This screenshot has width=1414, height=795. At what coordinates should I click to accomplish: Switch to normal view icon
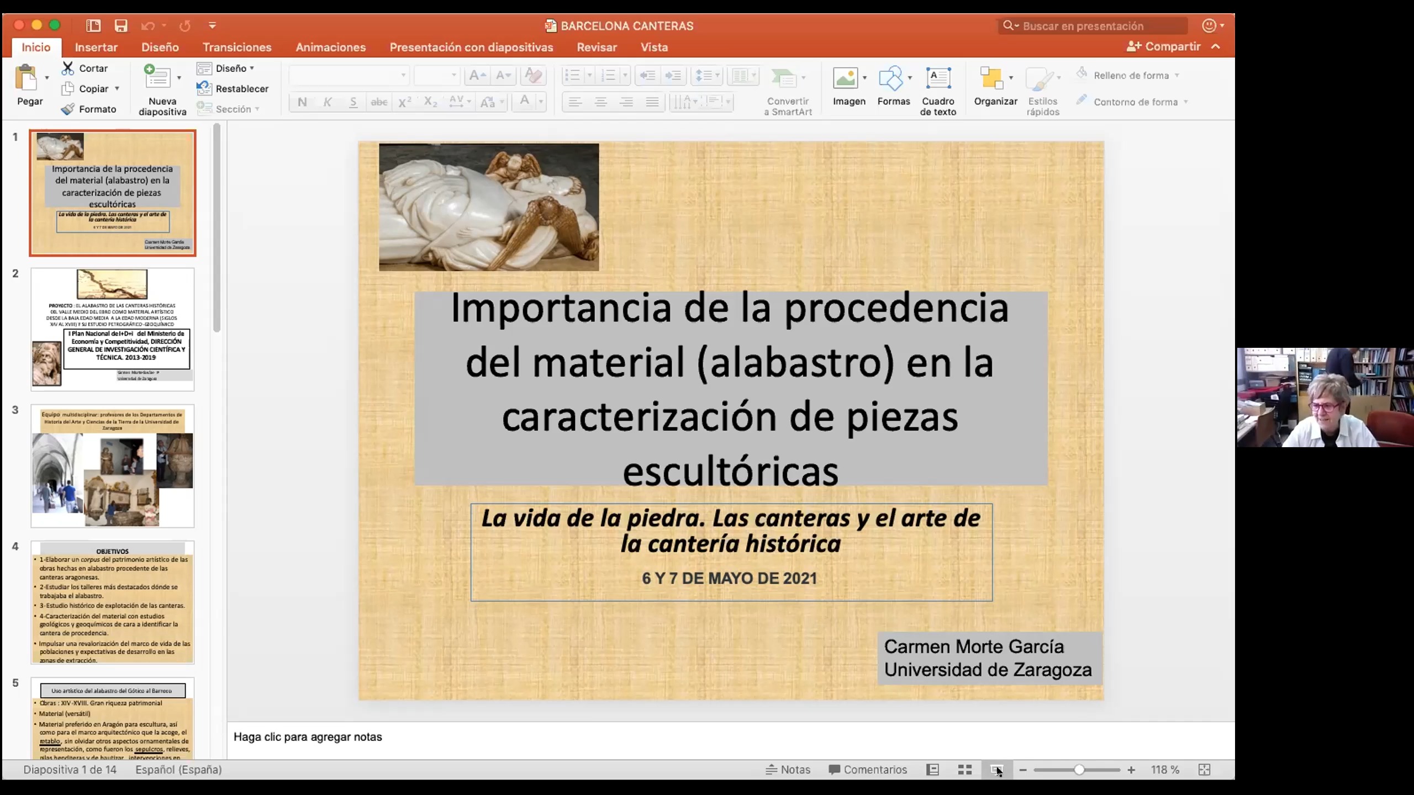pyautogui.click(x=932, y=770)
